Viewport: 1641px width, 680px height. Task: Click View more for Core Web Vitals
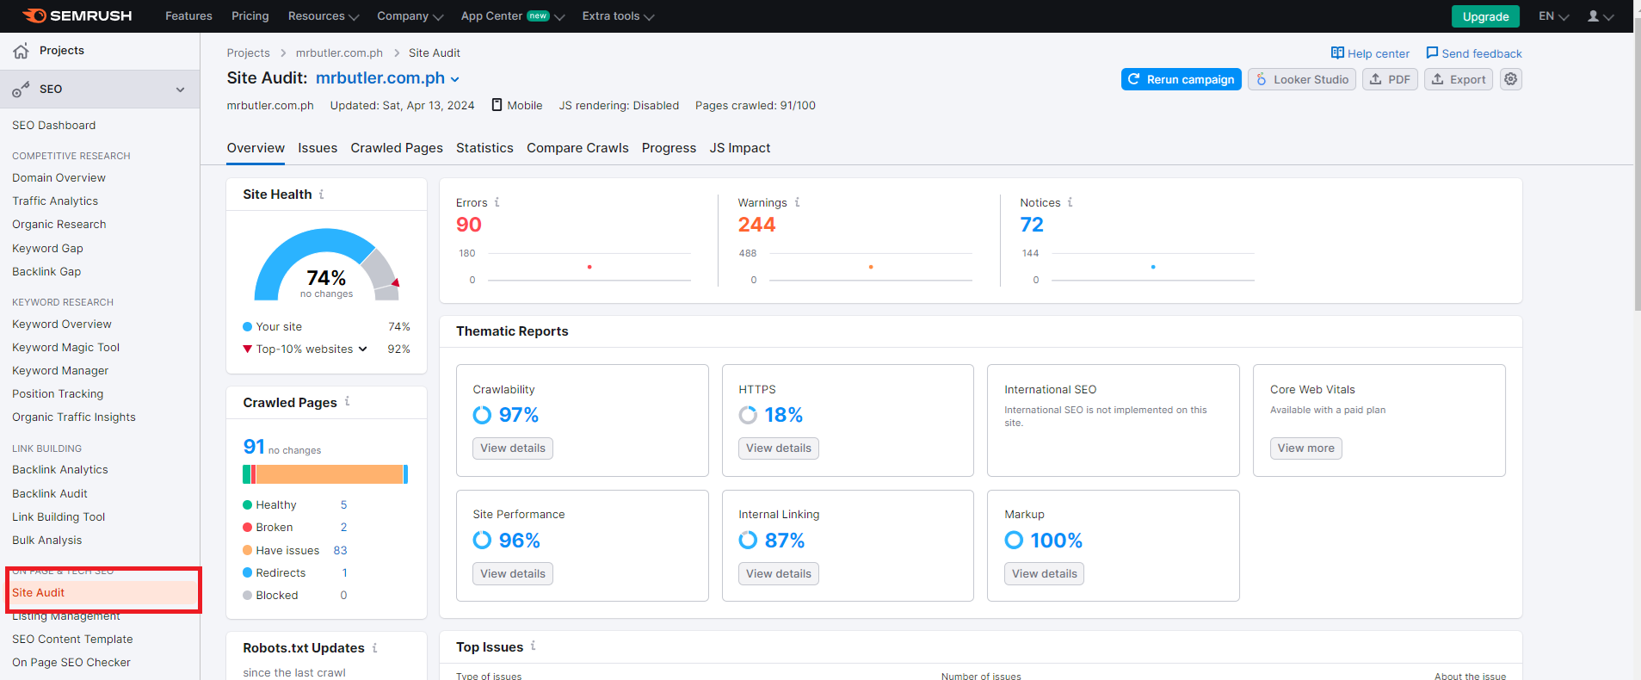point(1306,448)
